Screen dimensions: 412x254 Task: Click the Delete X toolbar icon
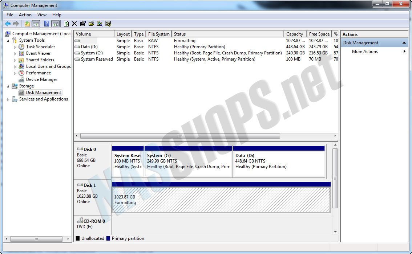coord(74,24)
